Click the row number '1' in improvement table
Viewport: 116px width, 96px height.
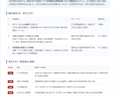[x=9, y=25]
